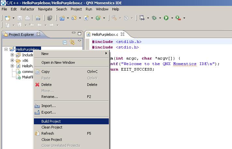This screenshot has width=232, height=149.
Task: Click the Previous Annotation toolbar icon
Action: 19,25
